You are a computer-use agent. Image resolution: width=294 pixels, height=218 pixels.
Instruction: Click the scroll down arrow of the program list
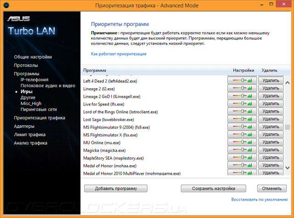[288, 168]
